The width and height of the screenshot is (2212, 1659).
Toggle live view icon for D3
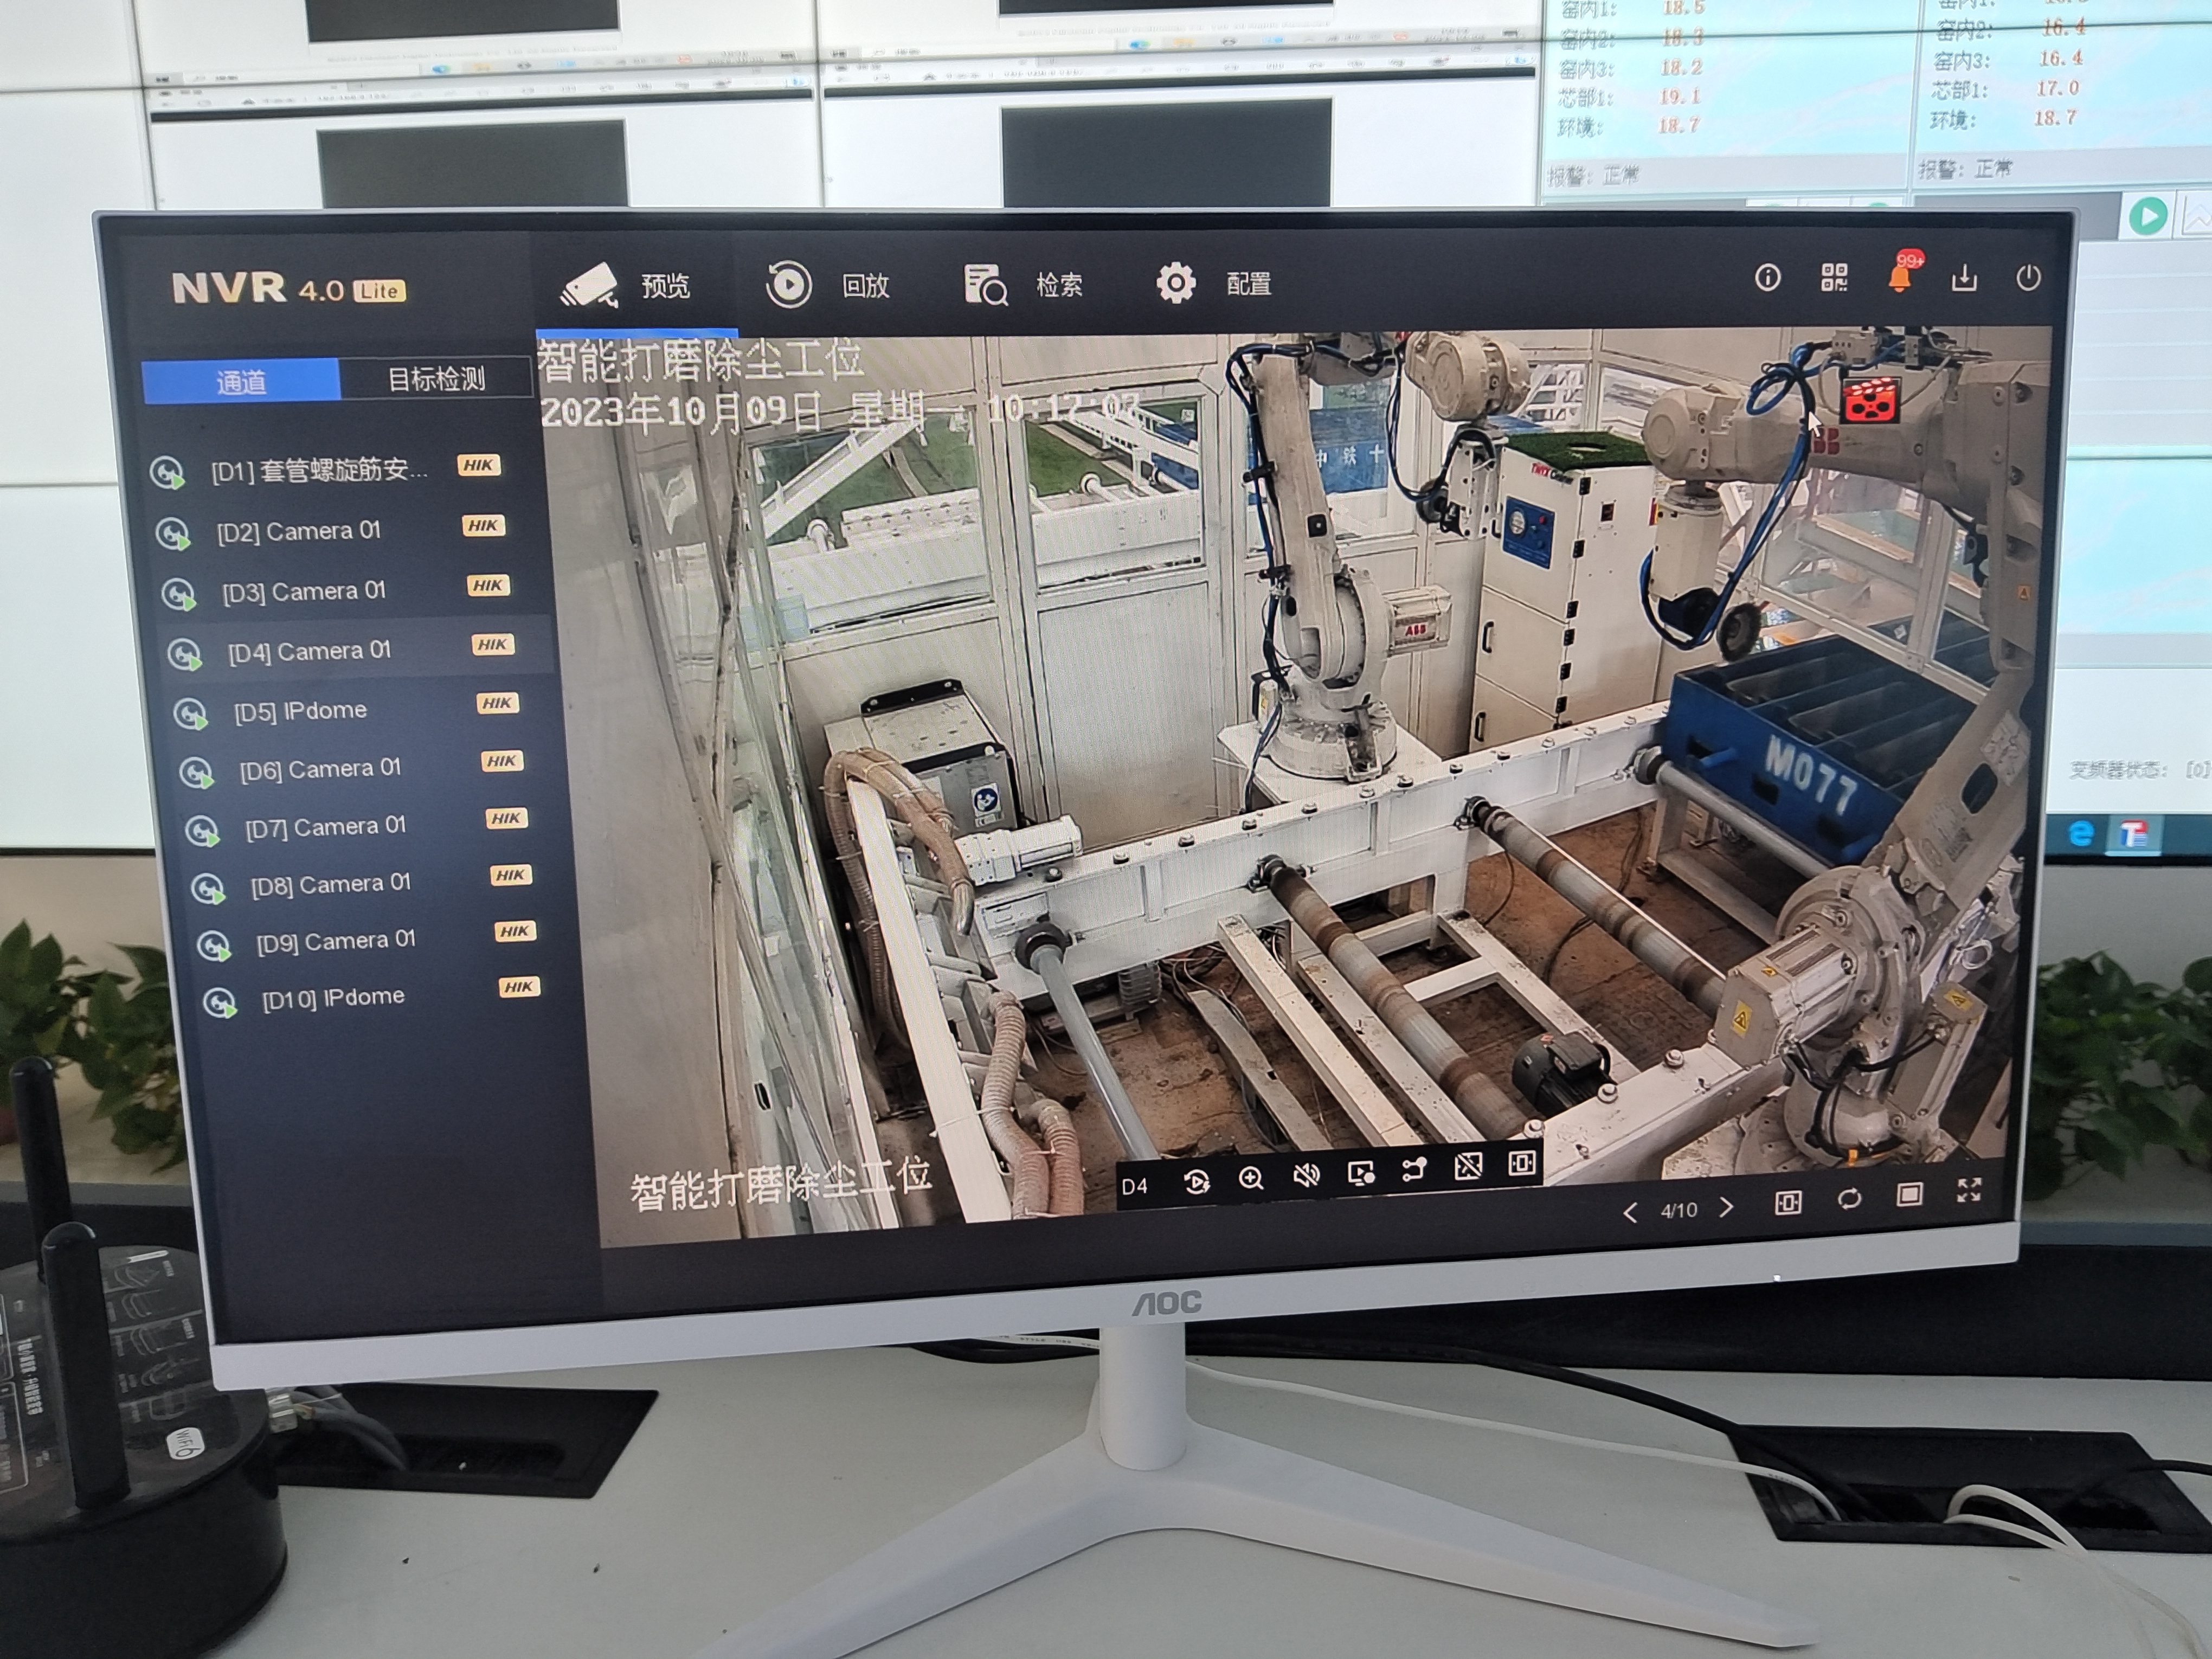tap(178, 594)
